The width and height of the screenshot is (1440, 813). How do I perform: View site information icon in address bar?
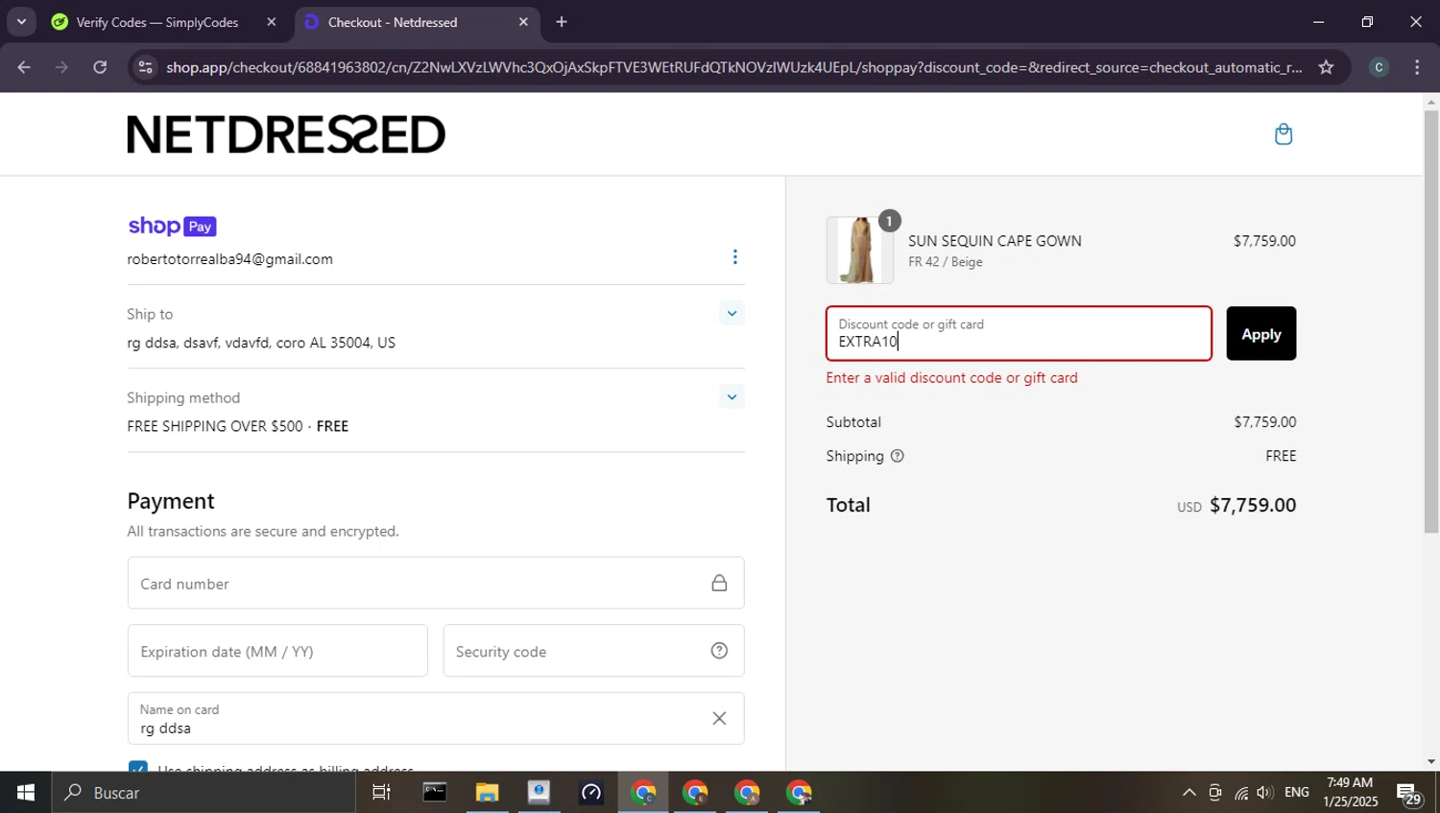point(146,67)
